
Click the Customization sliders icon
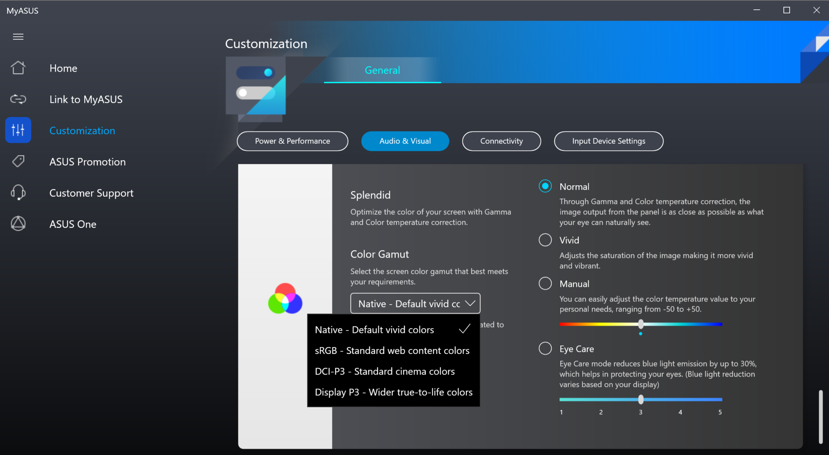tap(18, 130)
